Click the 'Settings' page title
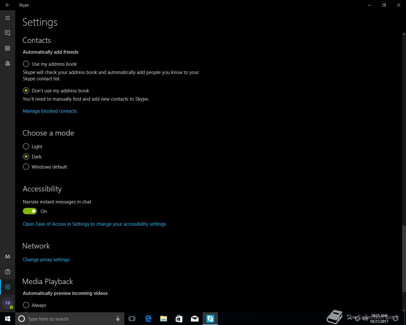 (40, 22)
